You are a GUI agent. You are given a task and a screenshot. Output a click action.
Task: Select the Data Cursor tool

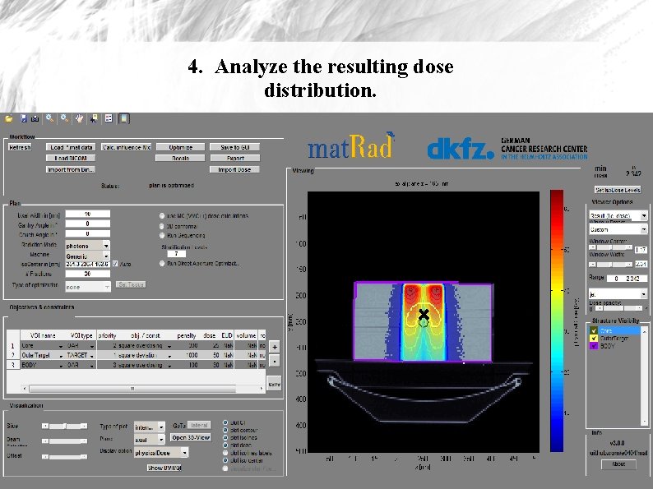coord(94,119)
